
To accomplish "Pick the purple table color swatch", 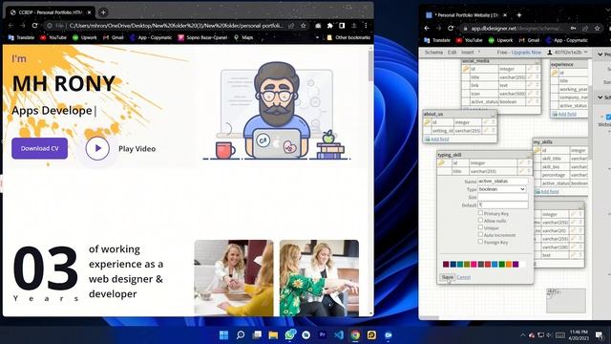I will click(516, 264).
